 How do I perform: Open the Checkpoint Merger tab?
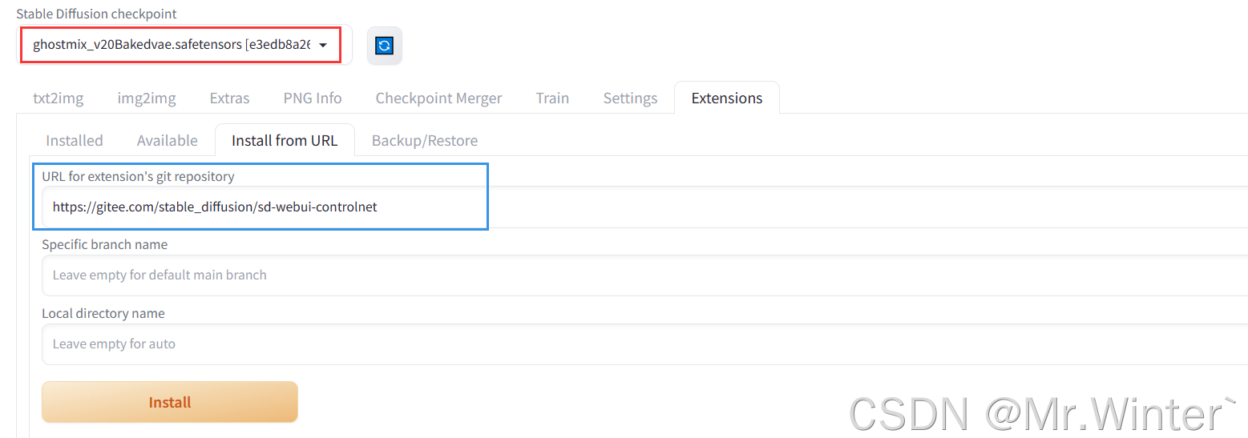[438, 98]
